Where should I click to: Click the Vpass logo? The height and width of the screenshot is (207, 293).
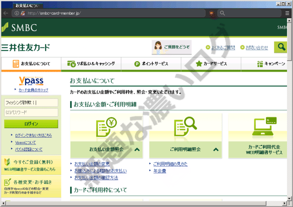point(31,81)
